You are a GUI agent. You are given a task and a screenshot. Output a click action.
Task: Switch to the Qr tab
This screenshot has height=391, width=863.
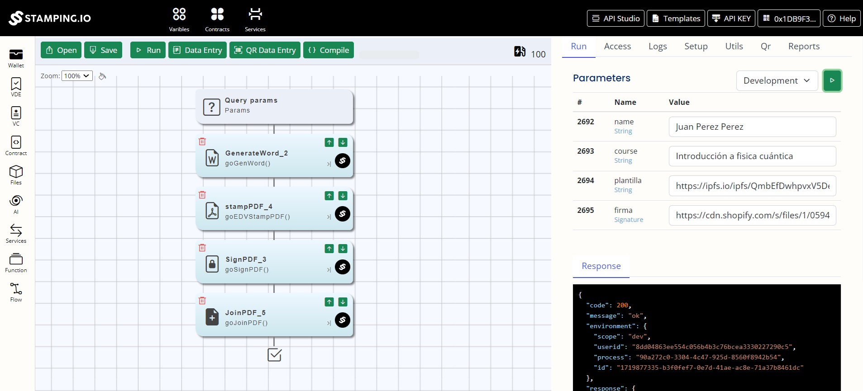point(766,46)
